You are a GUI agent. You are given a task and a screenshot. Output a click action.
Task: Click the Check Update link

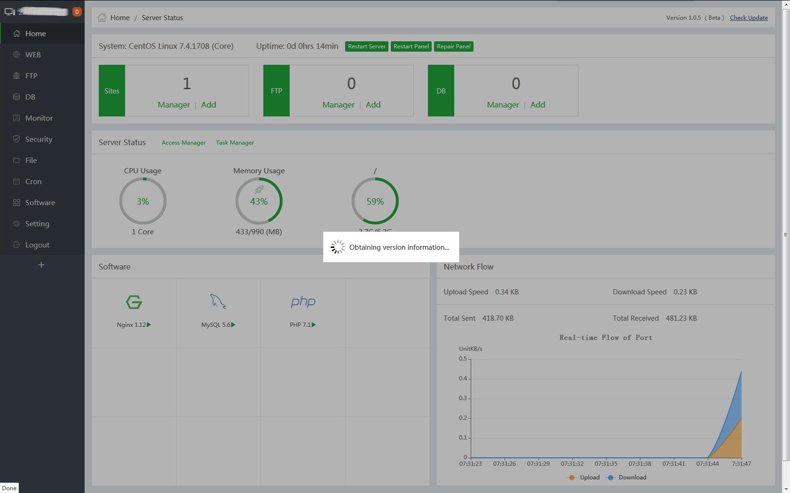point(749,18)
